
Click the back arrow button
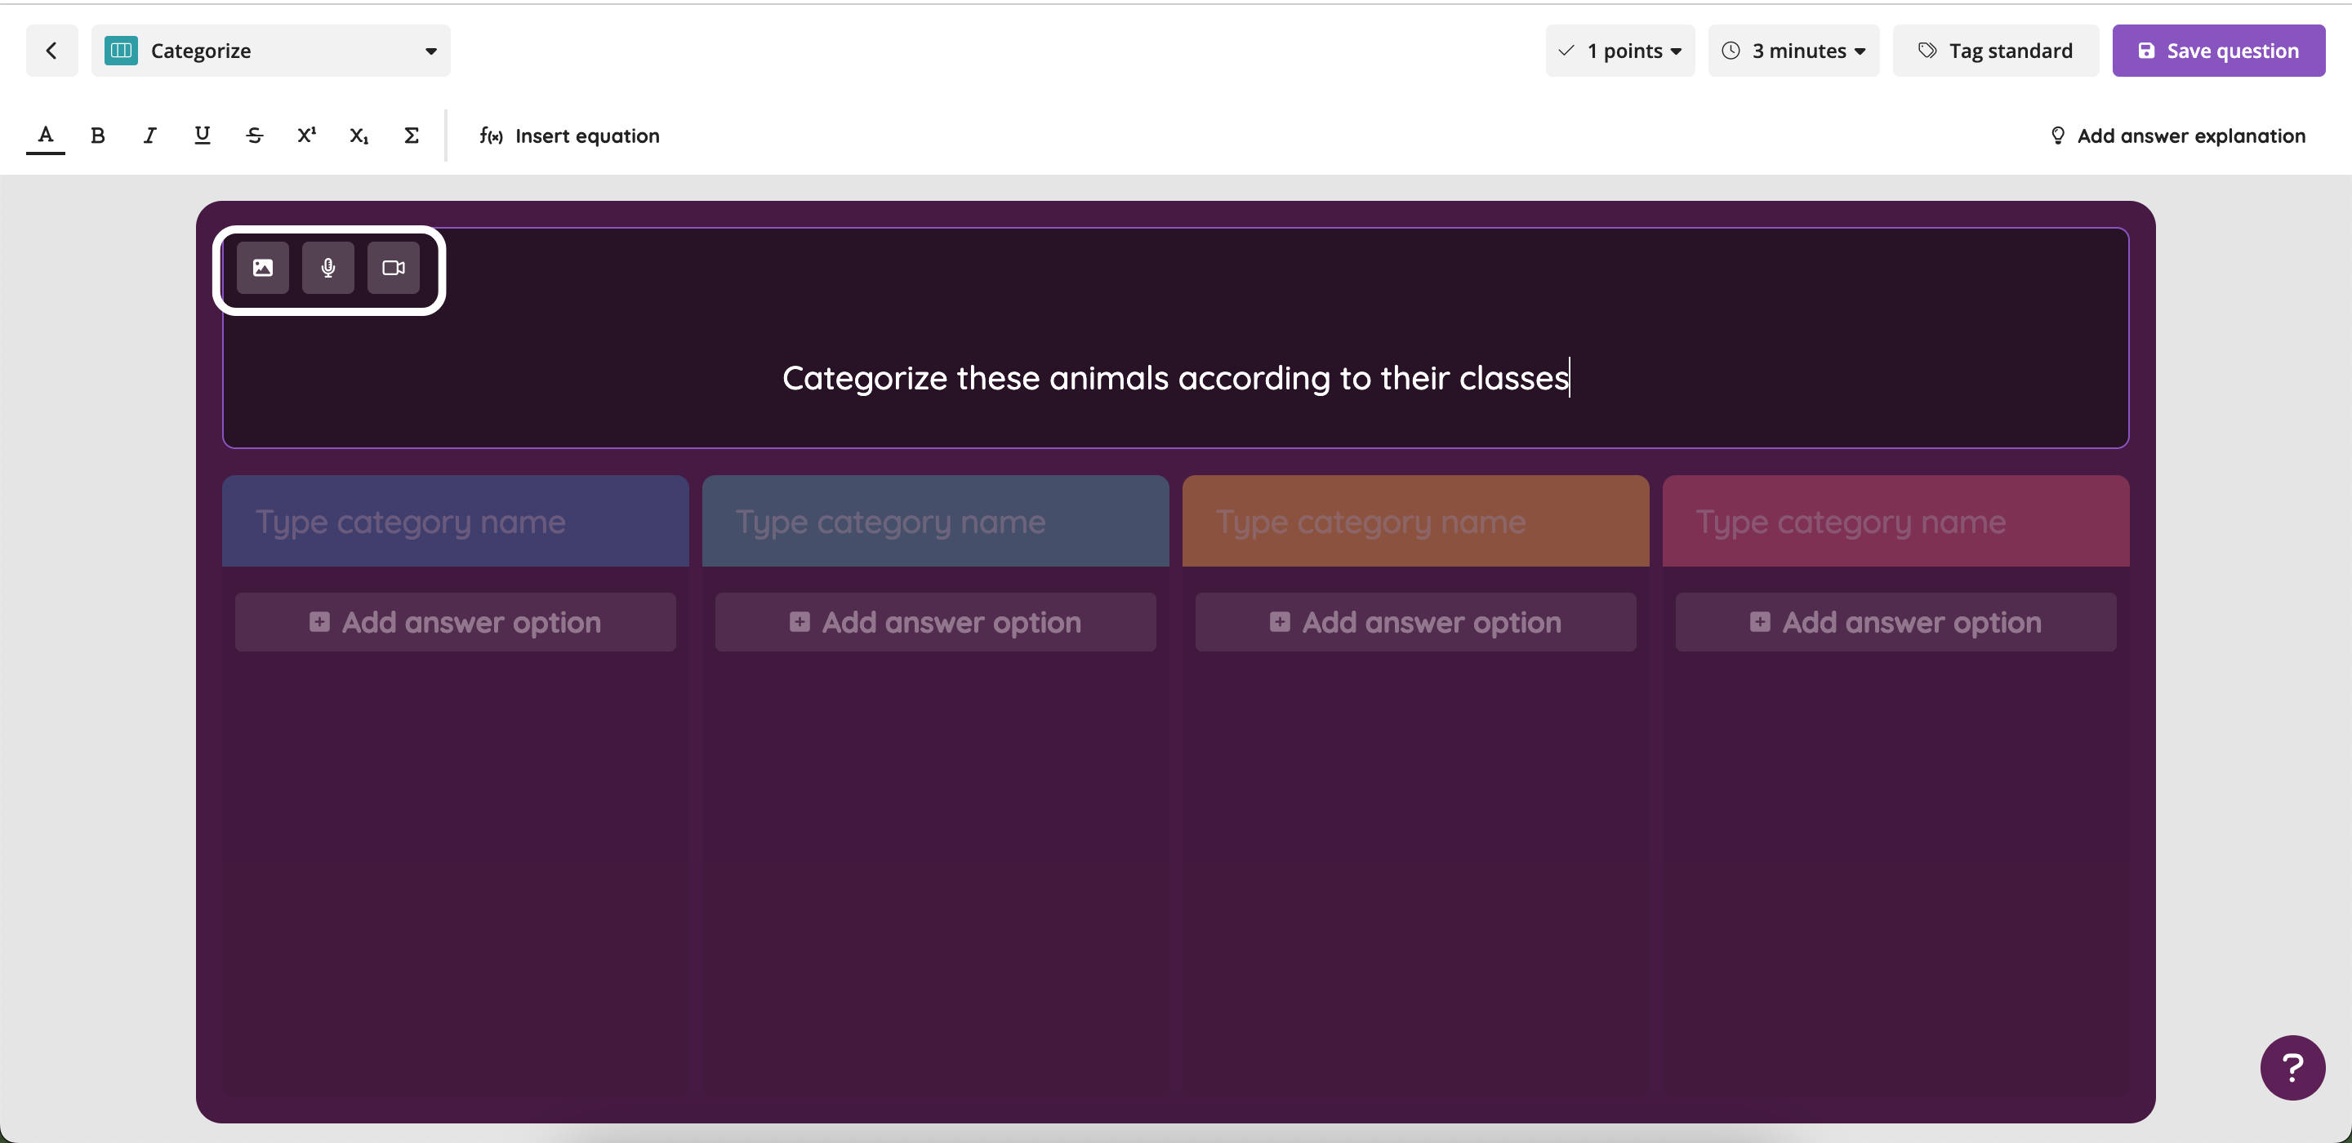[51, 51]
